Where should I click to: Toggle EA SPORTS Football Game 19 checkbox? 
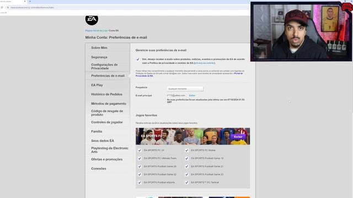[186, 158]
